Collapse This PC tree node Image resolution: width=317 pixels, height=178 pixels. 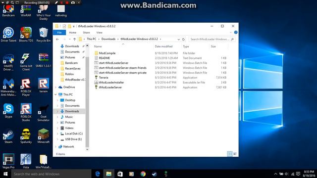[56, 94]
